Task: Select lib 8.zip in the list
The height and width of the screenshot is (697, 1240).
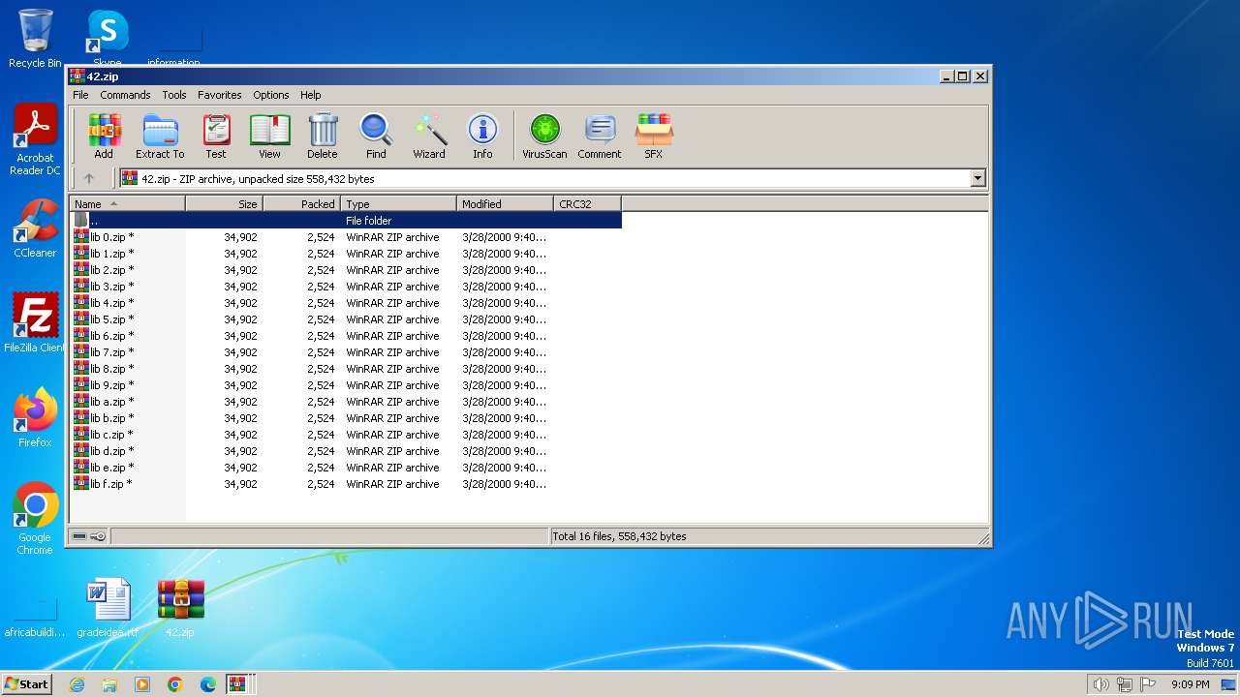Action: click(346, 369)
